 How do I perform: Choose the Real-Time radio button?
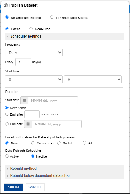pos(31,29)
